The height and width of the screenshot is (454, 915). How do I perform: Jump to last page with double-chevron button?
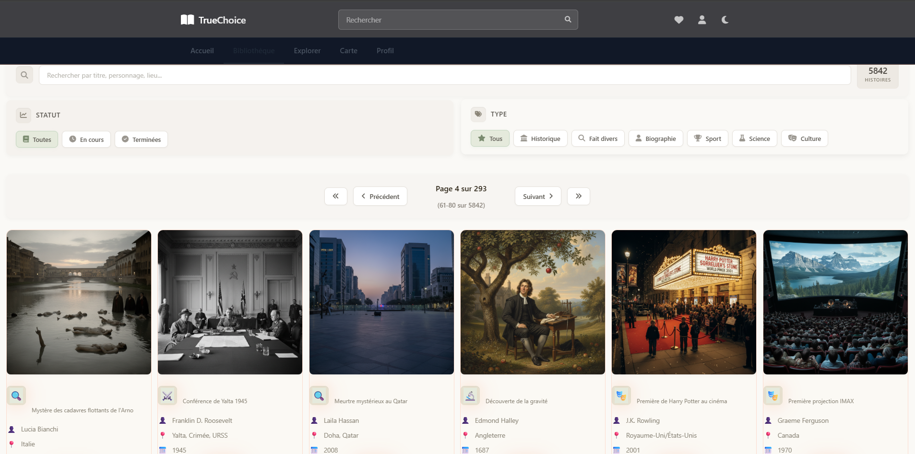click(x=578, y=196)
